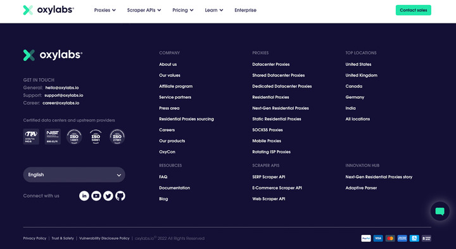
Task: Open the LinkedIn social icon
Action: click(84, 196)
